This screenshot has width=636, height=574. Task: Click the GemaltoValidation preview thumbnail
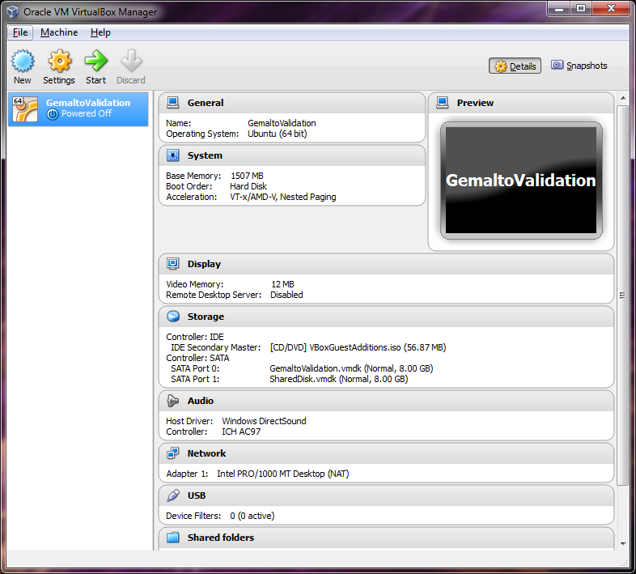pyautogui.click(x=521, y=181)
